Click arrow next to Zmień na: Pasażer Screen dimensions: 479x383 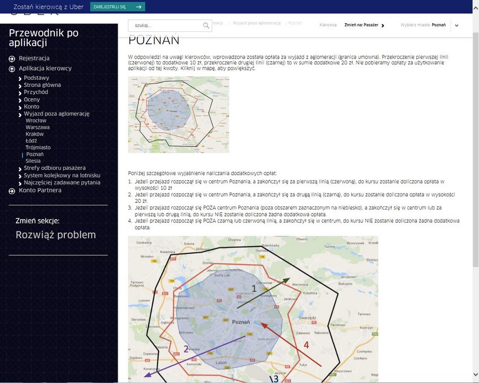click(x=383, y=26)
